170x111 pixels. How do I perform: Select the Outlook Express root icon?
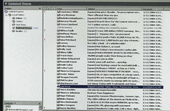click(x=6, y=12)
